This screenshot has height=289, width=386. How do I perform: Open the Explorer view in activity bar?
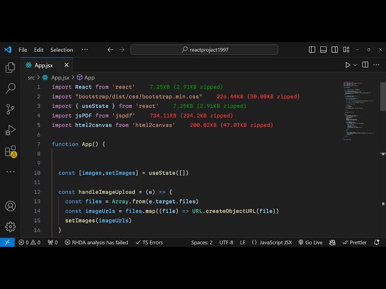tap(10, 68)
